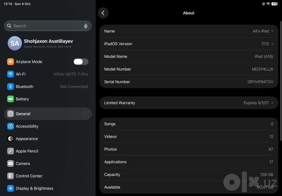Tap the Search input field
The image size is (282, 196).
click(x=48, y=26)
